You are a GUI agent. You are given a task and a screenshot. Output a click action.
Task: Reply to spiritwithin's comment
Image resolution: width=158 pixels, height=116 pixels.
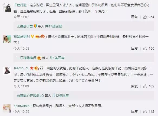pyautogui.click(x=134, y=112)
